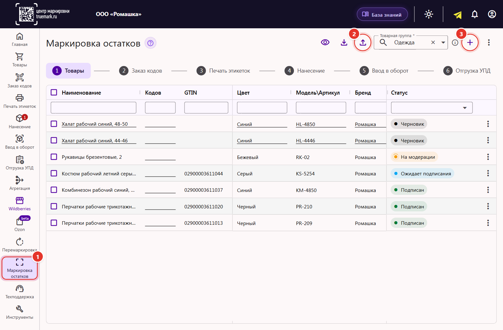The image size is (503, 330).
Task: Open the notifications bell
Action: coord(475,14)
